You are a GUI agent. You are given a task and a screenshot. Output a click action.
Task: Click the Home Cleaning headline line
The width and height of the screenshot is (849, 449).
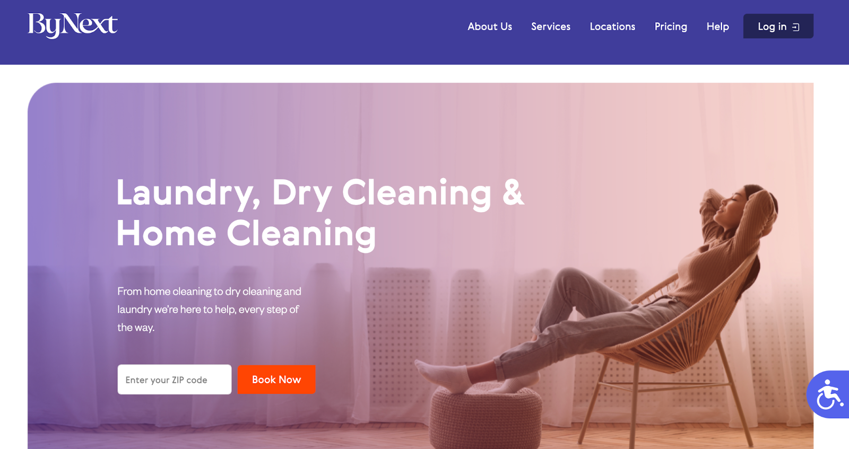click(246, 234)
